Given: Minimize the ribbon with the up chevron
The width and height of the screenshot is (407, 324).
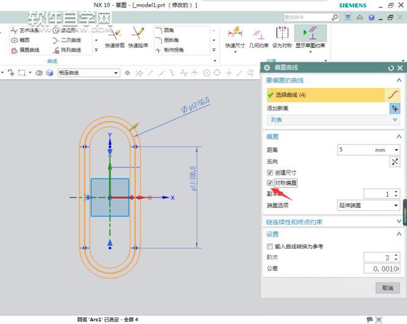Looking at the screenshot, I should point(360,17).
